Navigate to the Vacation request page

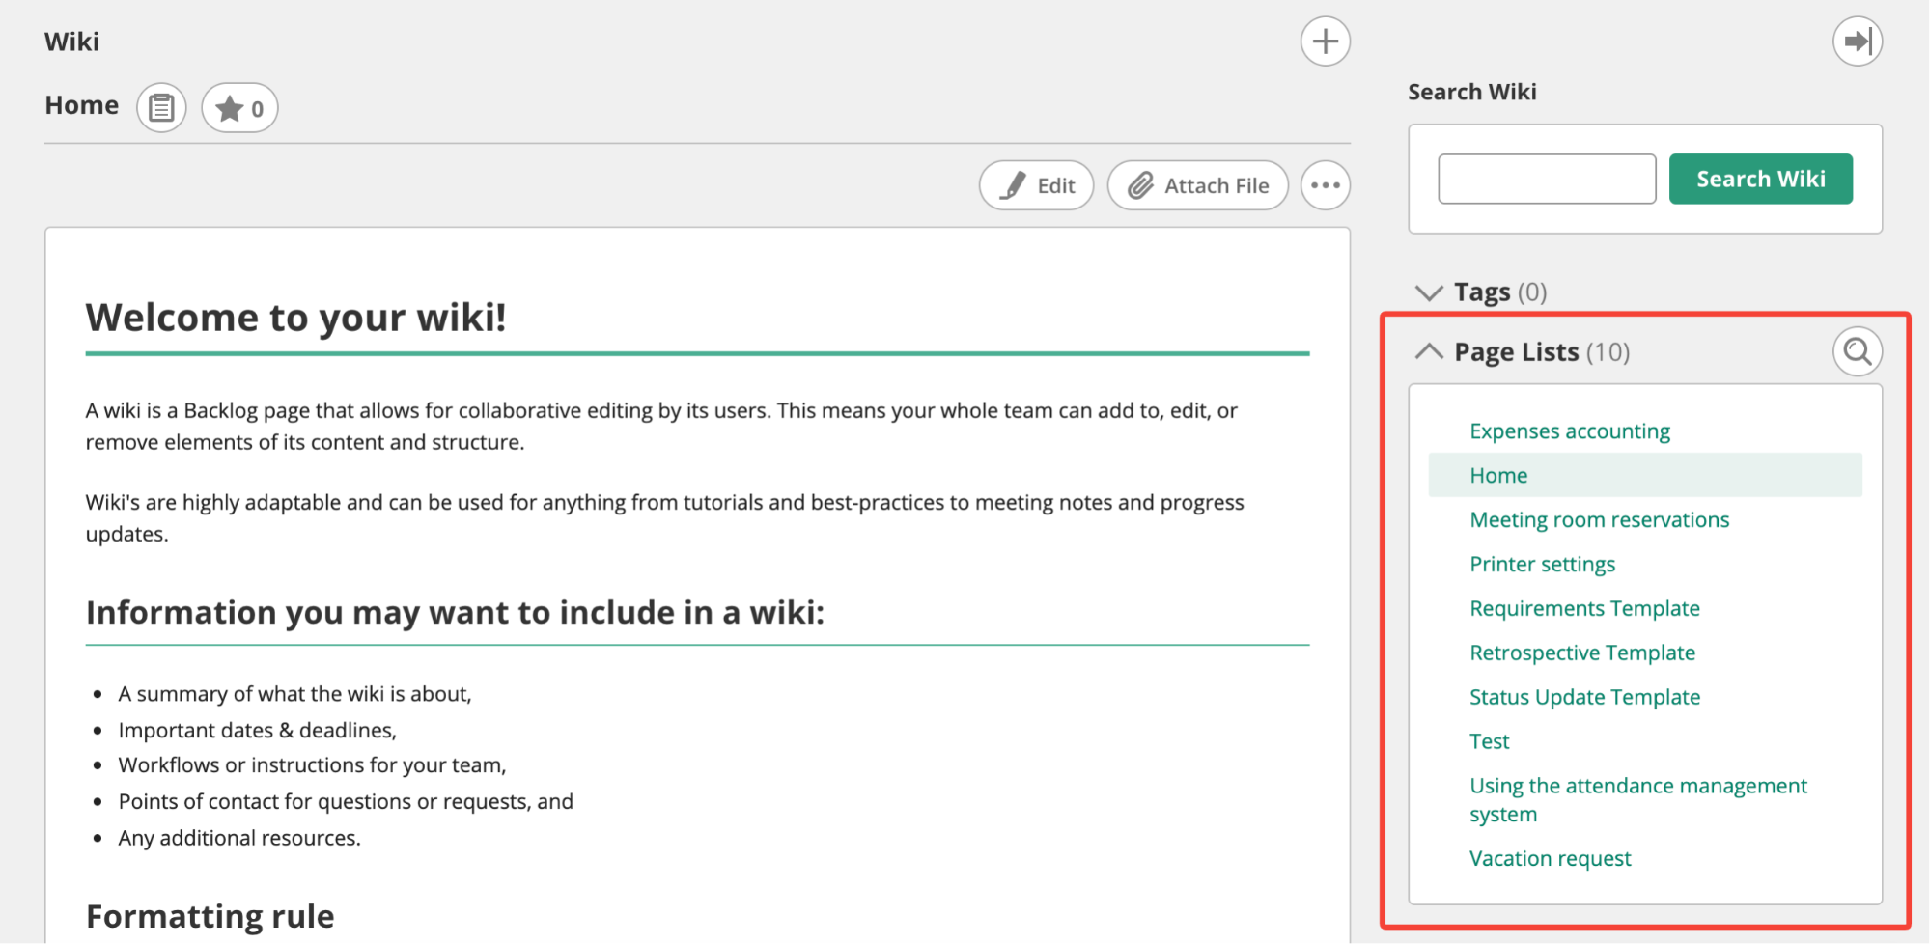1550,859
